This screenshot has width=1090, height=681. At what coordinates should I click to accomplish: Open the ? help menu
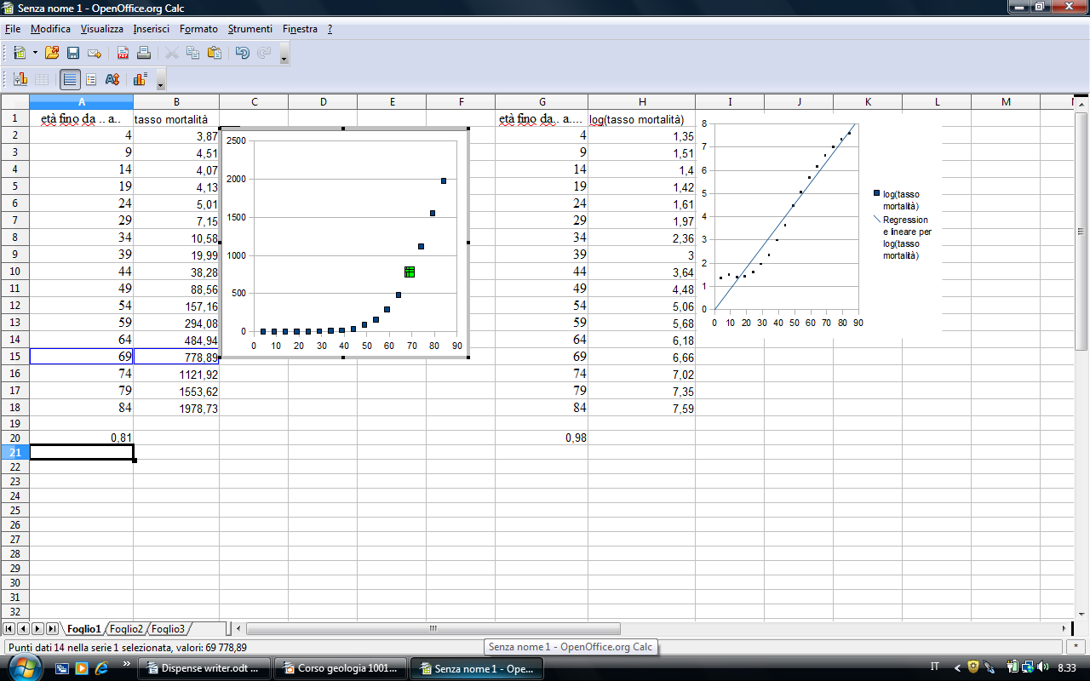tap(330, 29)
